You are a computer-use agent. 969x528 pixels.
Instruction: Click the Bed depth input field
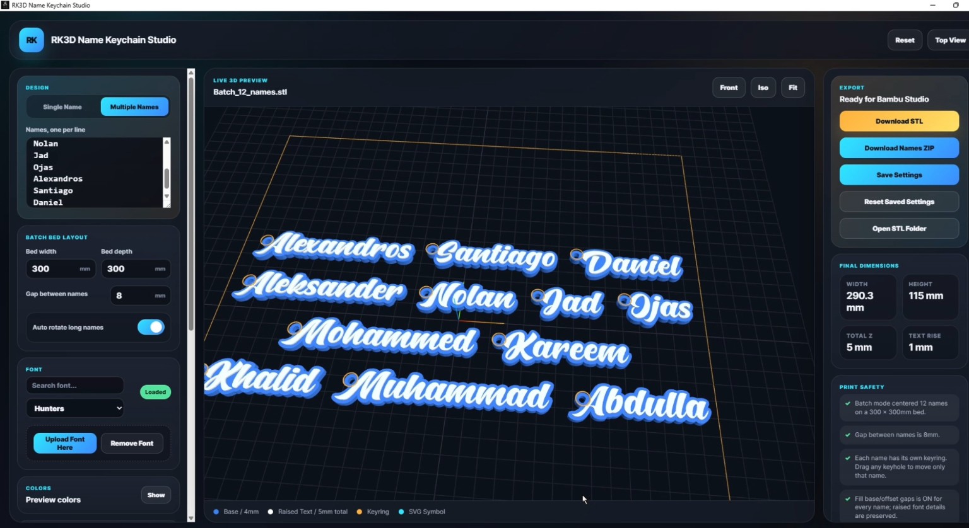pyautogui.click(x=136, y=268)
